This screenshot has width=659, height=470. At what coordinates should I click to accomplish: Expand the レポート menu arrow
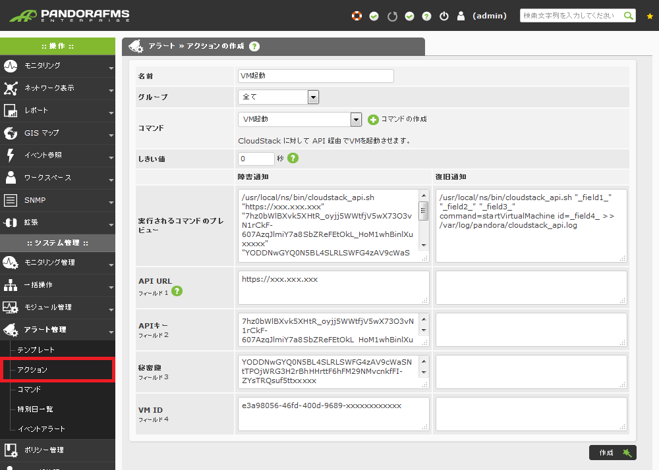tap(111, 113)
